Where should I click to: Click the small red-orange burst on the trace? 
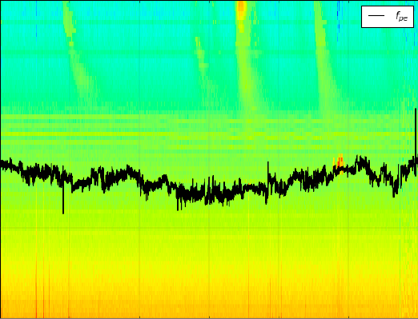click(x=339, y=161)
